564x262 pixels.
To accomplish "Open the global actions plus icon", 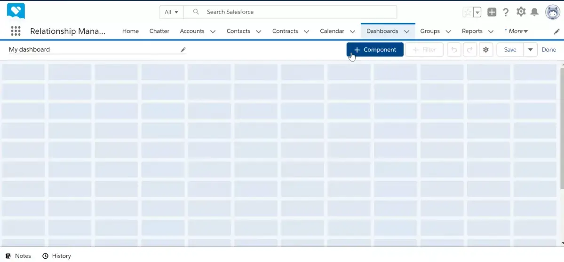I will [x=492, y=12].
